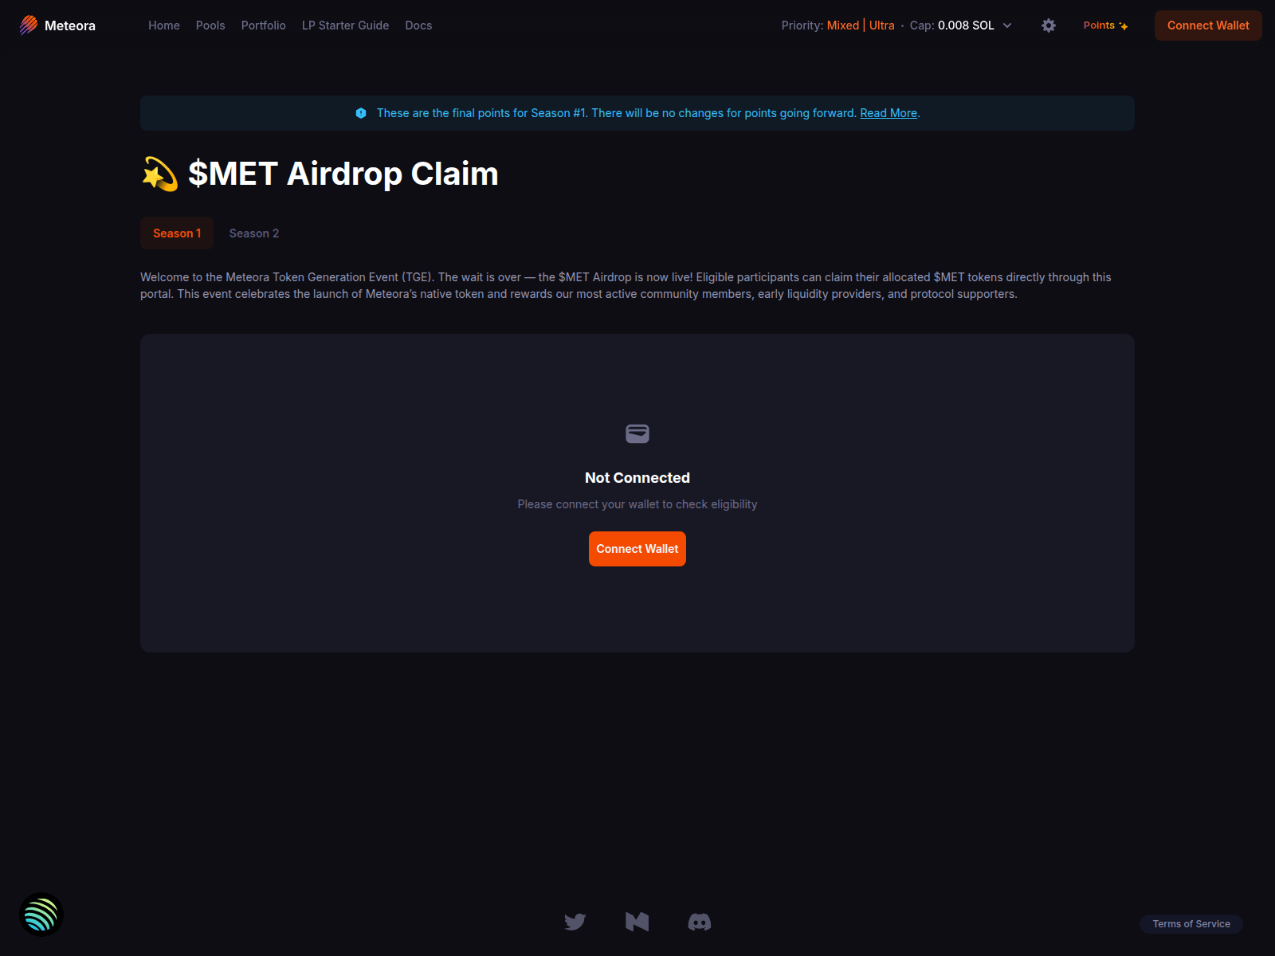Open Twitter from the footer icon
This screenshot has height=956, width=1275.
575,922
